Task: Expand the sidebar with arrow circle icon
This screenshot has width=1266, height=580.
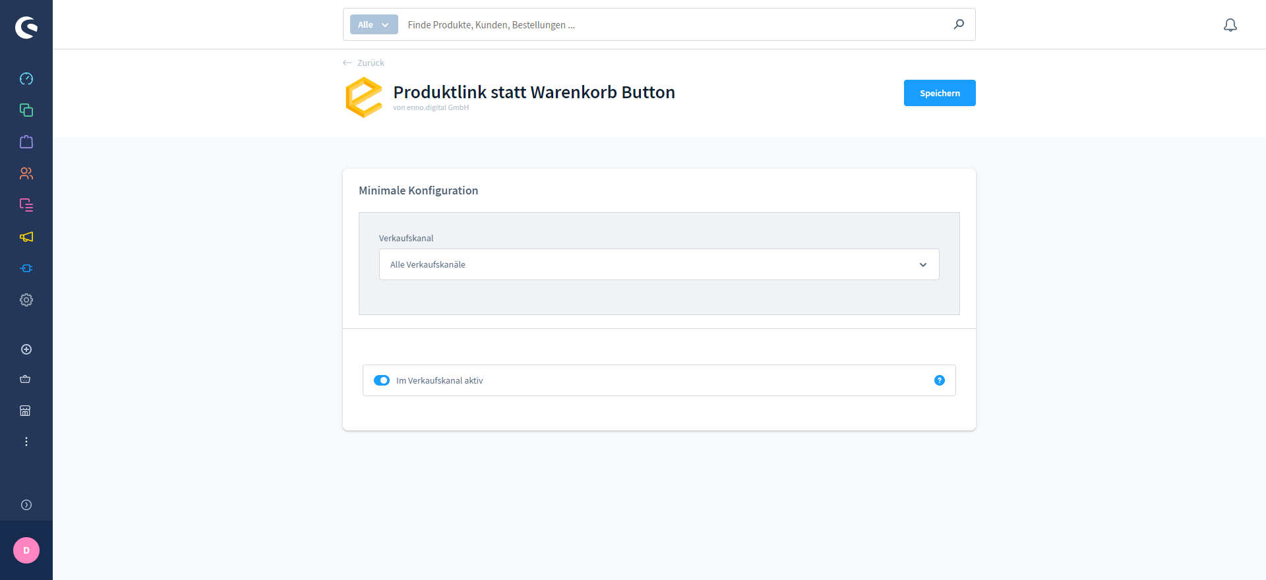Action: pos(26,505)
